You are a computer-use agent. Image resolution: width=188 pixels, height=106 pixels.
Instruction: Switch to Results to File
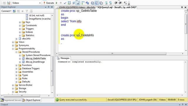tap(101, 3)
